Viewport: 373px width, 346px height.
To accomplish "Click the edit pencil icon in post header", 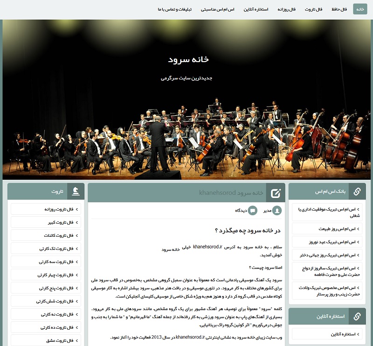I will pyautogui.click(x=276, y=192).
